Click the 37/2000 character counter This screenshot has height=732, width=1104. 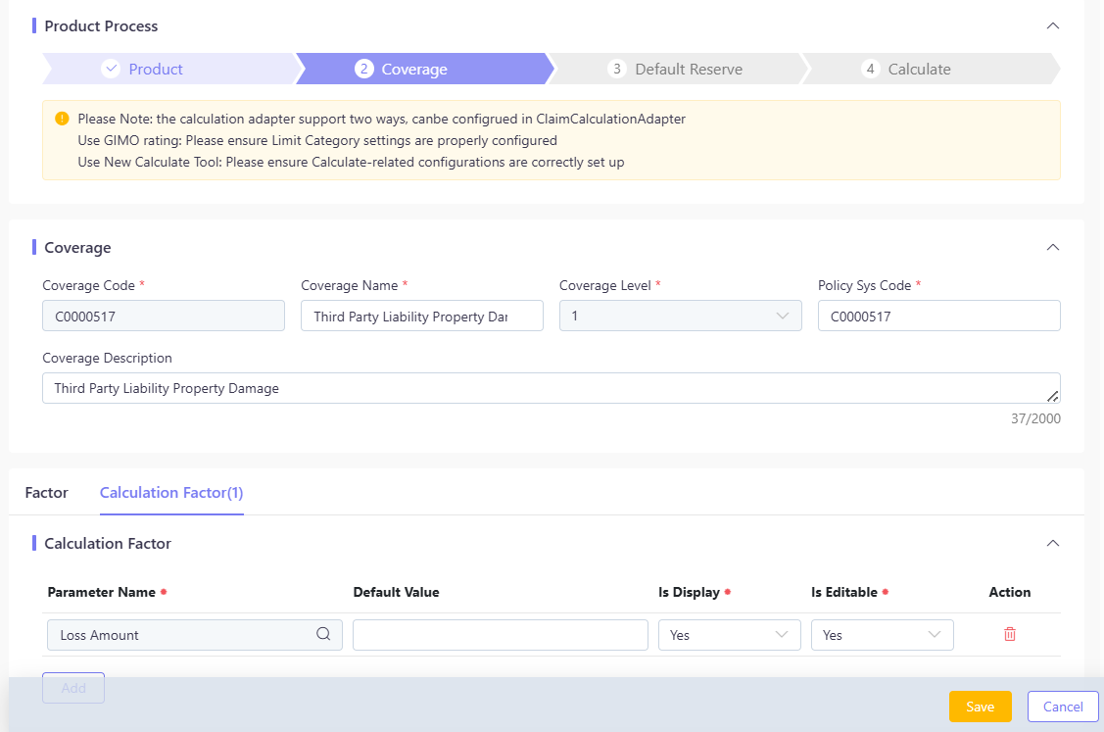(x=1035, y=418)
